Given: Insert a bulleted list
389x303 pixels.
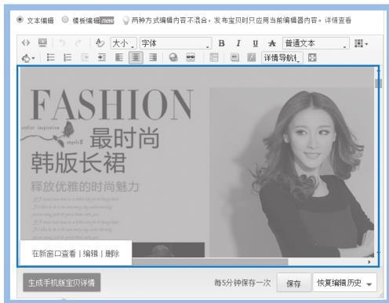Looking at the screenshot, I should point(50,57).
